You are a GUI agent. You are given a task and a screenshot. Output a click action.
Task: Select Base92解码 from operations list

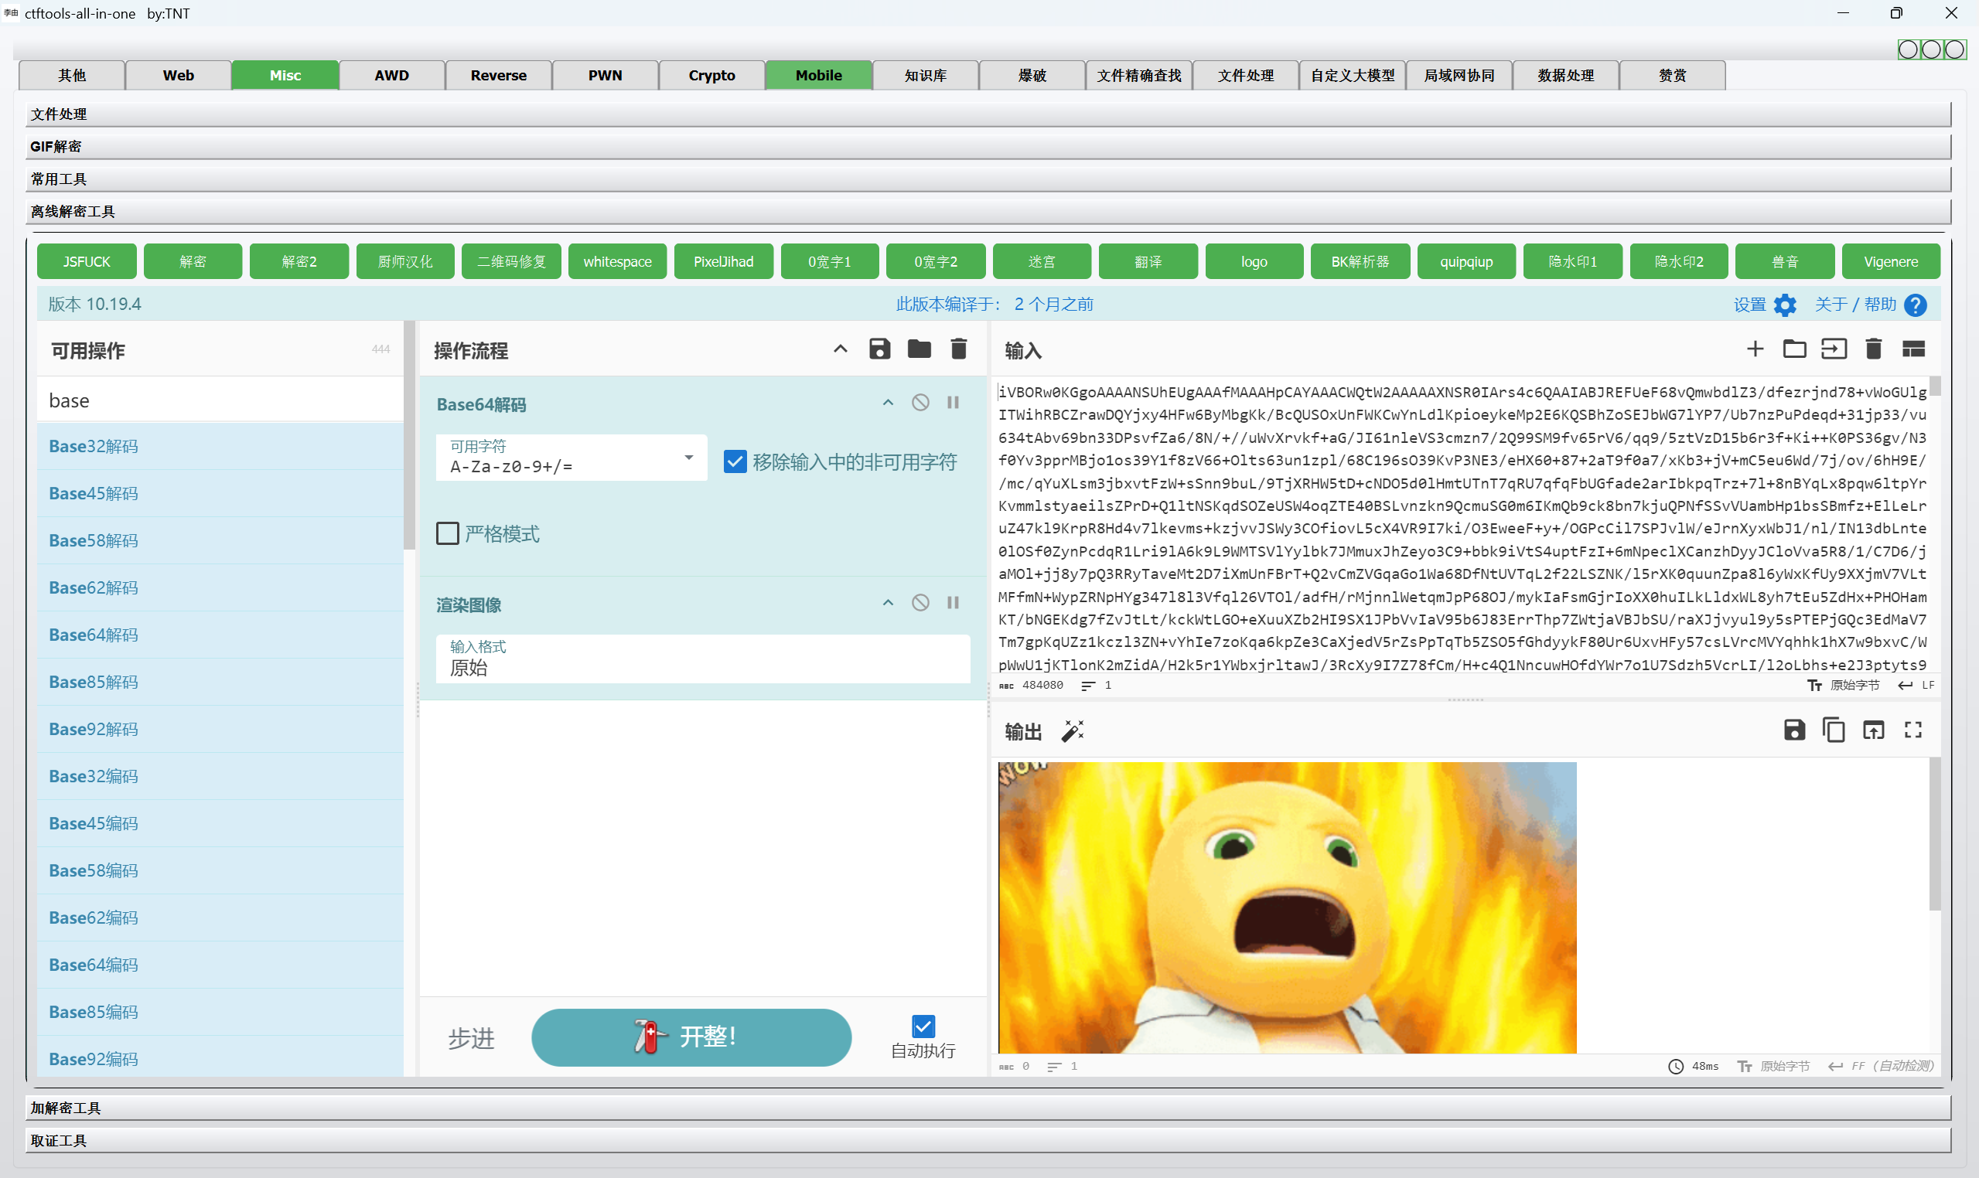pyautogui.click(x=220, y=730)
